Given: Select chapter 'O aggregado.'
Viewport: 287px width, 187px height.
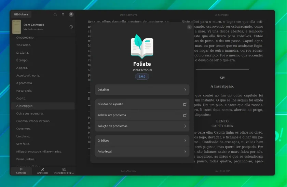Looking at the screenshot, I should [43, 37].
